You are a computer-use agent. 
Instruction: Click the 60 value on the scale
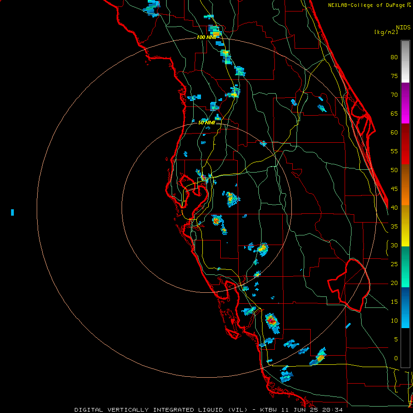394,132
